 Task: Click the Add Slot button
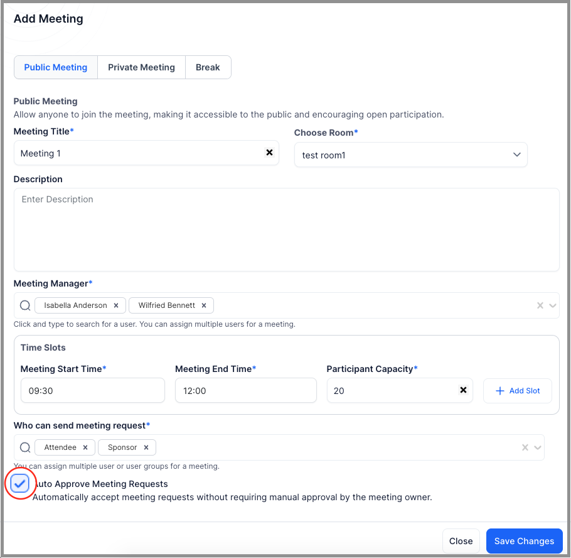518,391
